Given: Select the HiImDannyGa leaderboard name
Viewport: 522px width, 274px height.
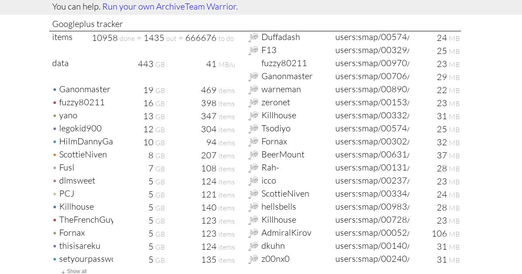Looking at the screenshot, I should pos(86,141).
